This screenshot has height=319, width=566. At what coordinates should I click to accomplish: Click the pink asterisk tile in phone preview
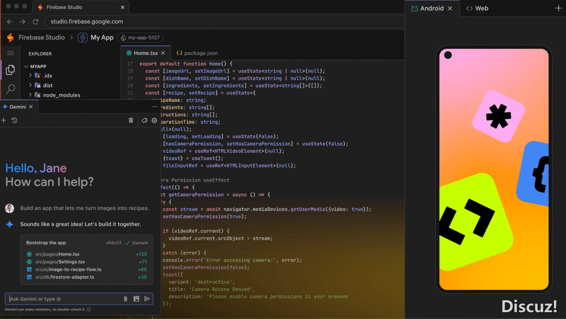tap(498, 116)
